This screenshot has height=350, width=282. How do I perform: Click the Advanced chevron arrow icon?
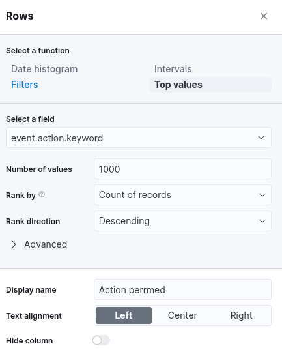(14, 244)
